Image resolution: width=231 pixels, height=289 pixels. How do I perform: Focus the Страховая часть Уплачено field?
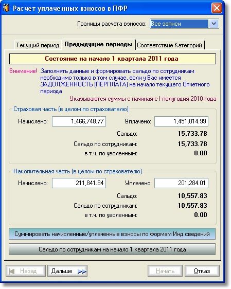[181, 121]
